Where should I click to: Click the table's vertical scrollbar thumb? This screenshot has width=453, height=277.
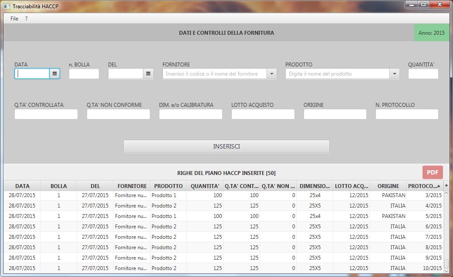(x=446, y=264)
